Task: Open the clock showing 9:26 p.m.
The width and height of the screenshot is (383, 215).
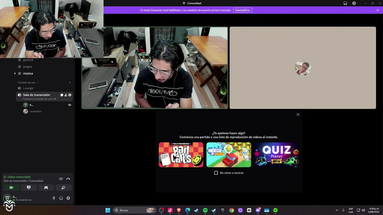Action: pos(374,210)
